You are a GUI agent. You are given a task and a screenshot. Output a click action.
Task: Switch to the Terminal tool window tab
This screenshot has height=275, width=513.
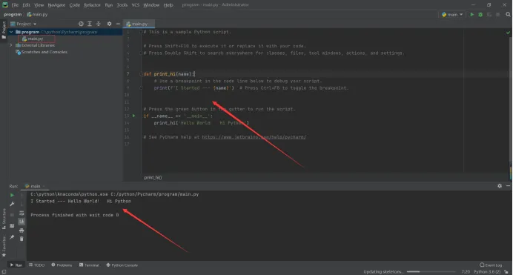[89, 265]
